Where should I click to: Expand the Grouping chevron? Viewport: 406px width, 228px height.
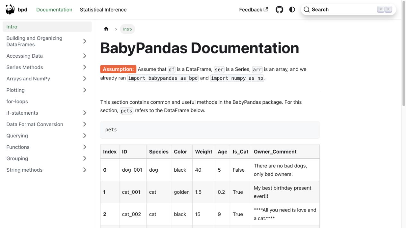(x=85, y=159)
